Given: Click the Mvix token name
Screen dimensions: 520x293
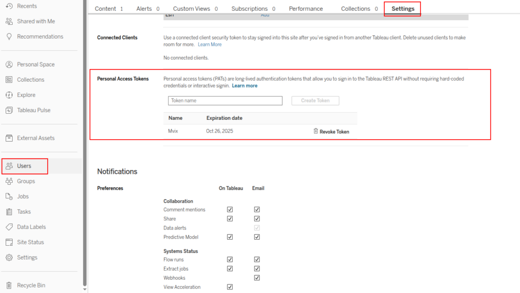Looking at the screenshot, I should pyautogui.click(x=173, y=131).
